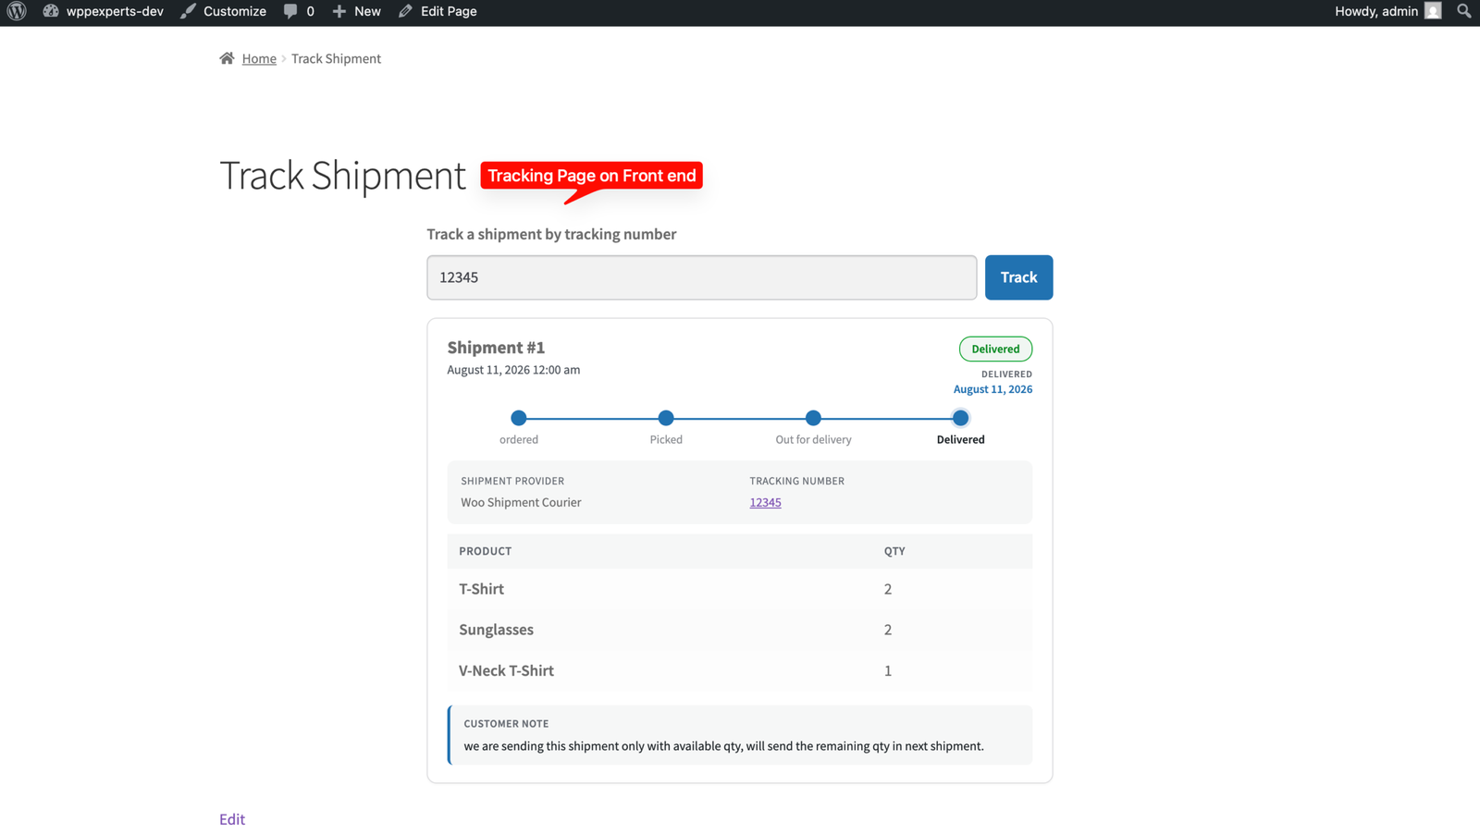Select the Delivered progress step dot
The height and width of the screenshot is (834, 1480).
[x=960, y=418]
